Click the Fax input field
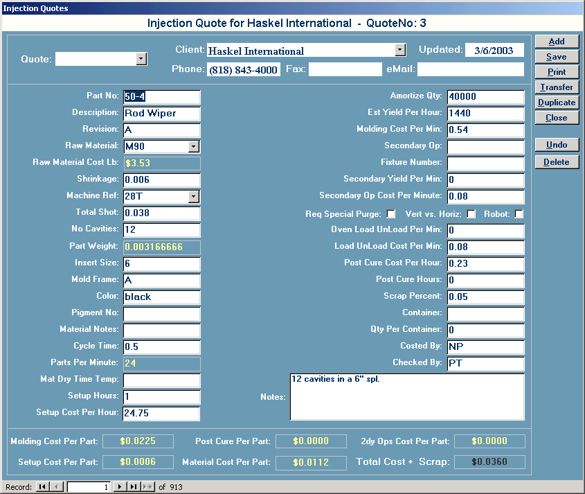The height and width of the screenshot is (494, 585). coord(345,69)
